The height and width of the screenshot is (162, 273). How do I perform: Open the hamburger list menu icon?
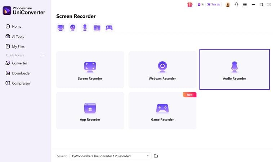[x=245, y=5]
